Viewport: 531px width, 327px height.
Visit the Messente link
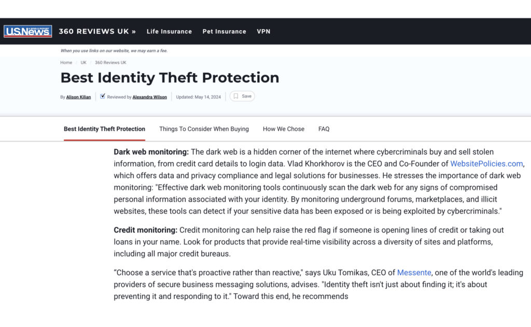pos(414,272)
